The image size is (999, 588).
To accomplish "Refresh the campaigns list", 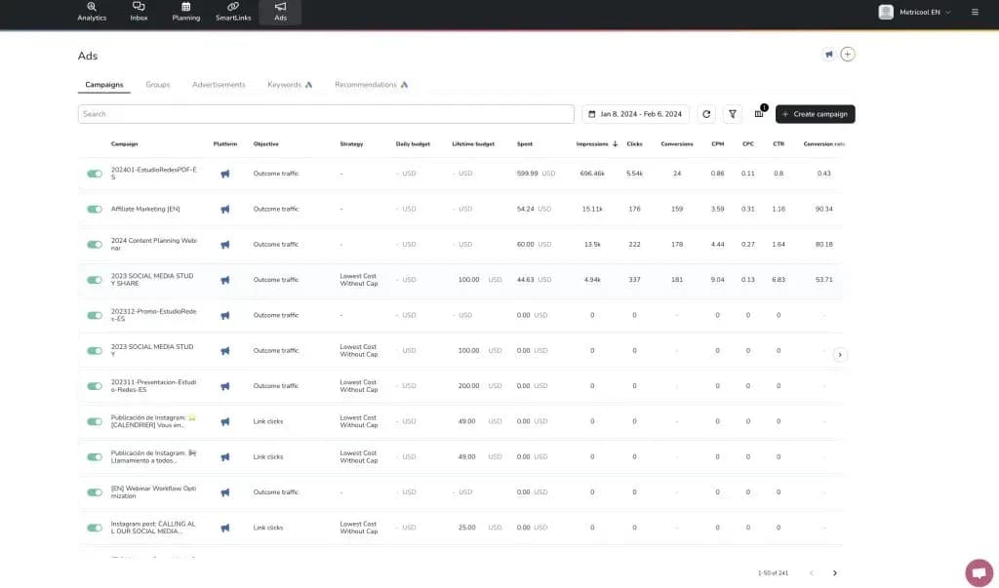I will [x=706, y=114].
